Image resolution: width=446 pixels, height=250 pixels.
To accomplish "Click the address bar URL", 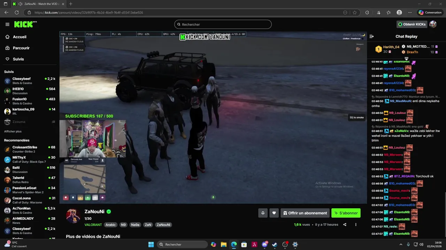I will pos(89,12).
